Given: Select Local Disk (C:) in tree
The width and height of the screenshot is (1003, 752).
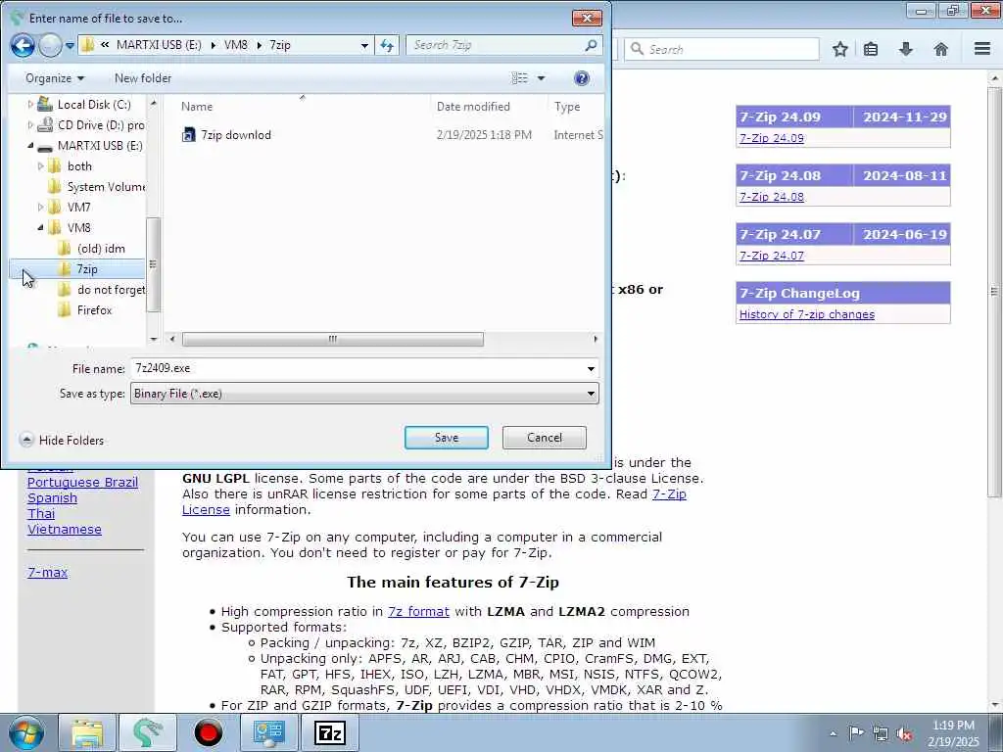Looking at the screenshot, I should coord(94,104).
